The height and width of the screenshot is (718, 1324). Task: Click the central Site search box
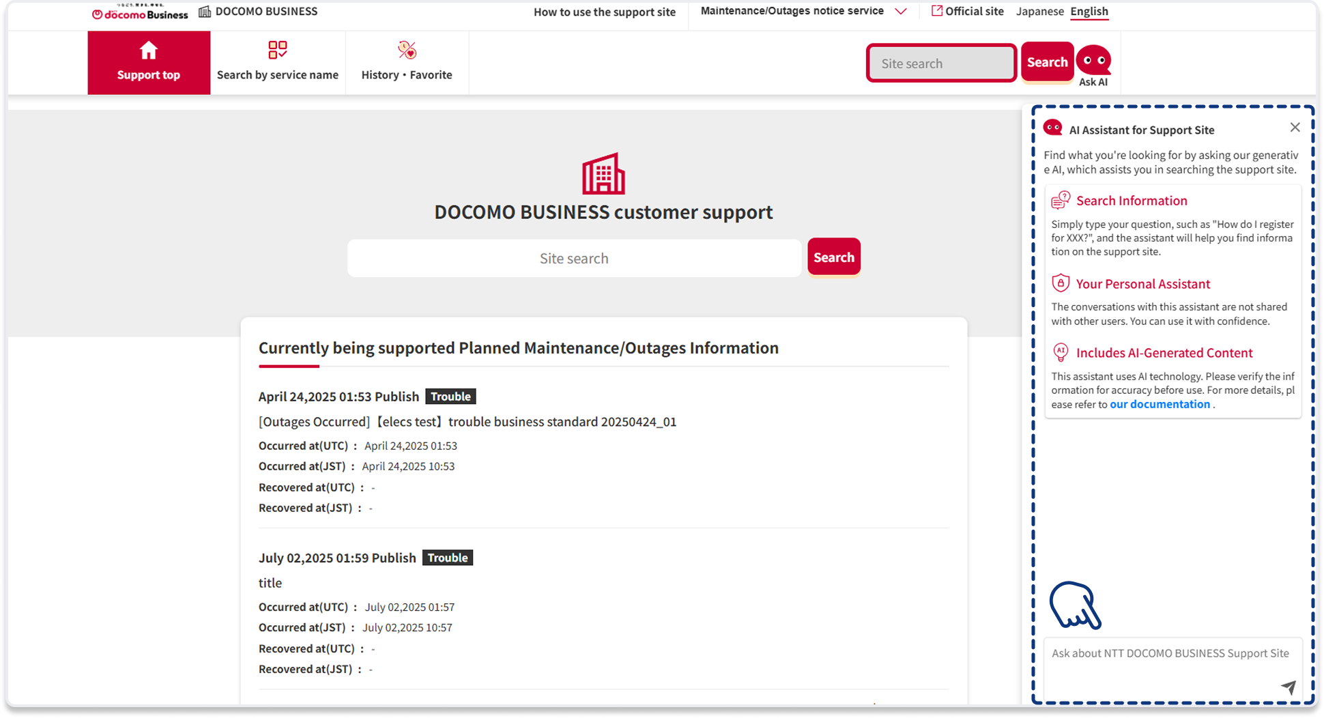pos(574,258)
